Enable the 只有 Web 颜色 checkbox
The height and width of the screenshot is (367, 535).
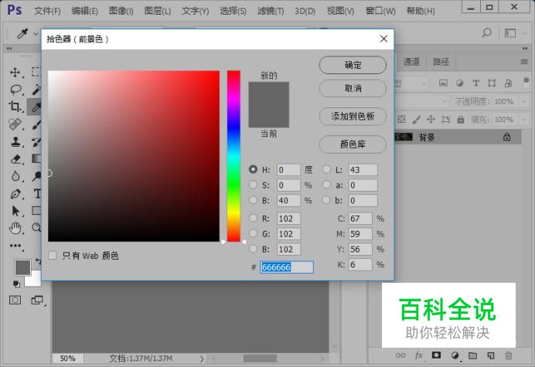pyautogui.click(x=53, y=256)
